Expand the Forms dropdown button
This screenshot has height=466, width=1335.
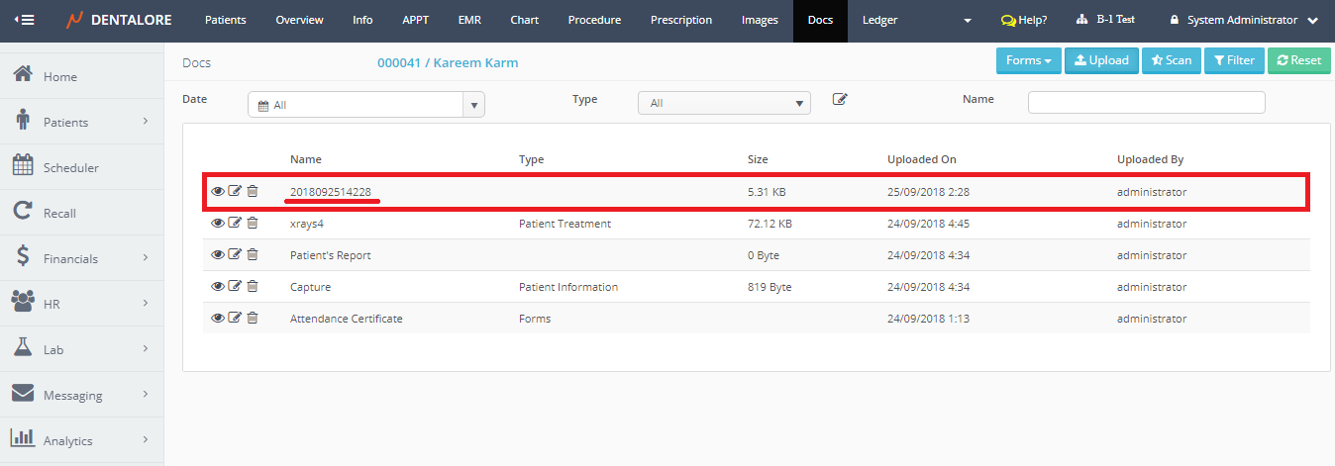pos(1028,60)
